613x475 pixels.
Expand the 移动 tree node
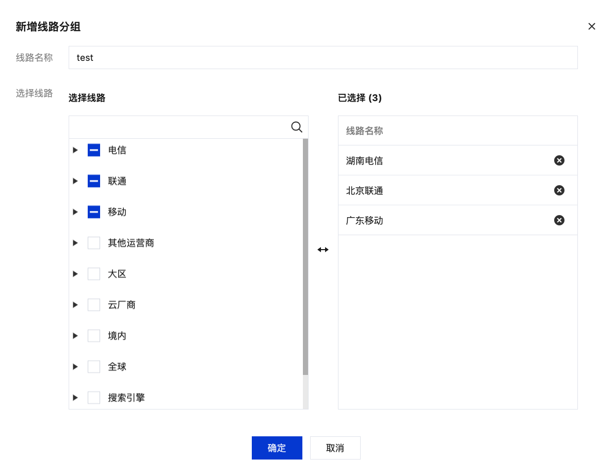click(x=75, y=212)
